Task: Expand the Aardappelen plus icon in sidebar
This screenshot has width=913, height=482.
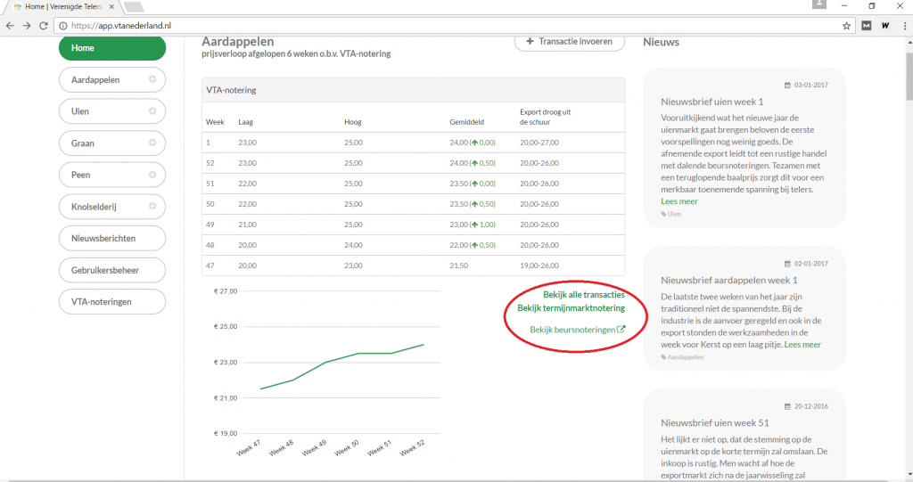Action: point(152,79)
